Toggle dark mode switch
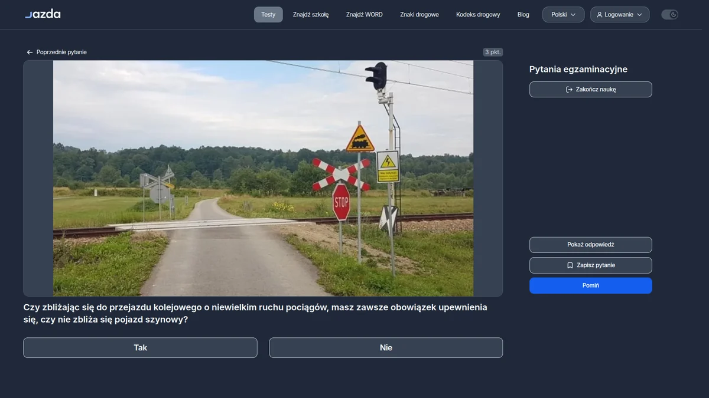The image size is (709, 398). 669,15
